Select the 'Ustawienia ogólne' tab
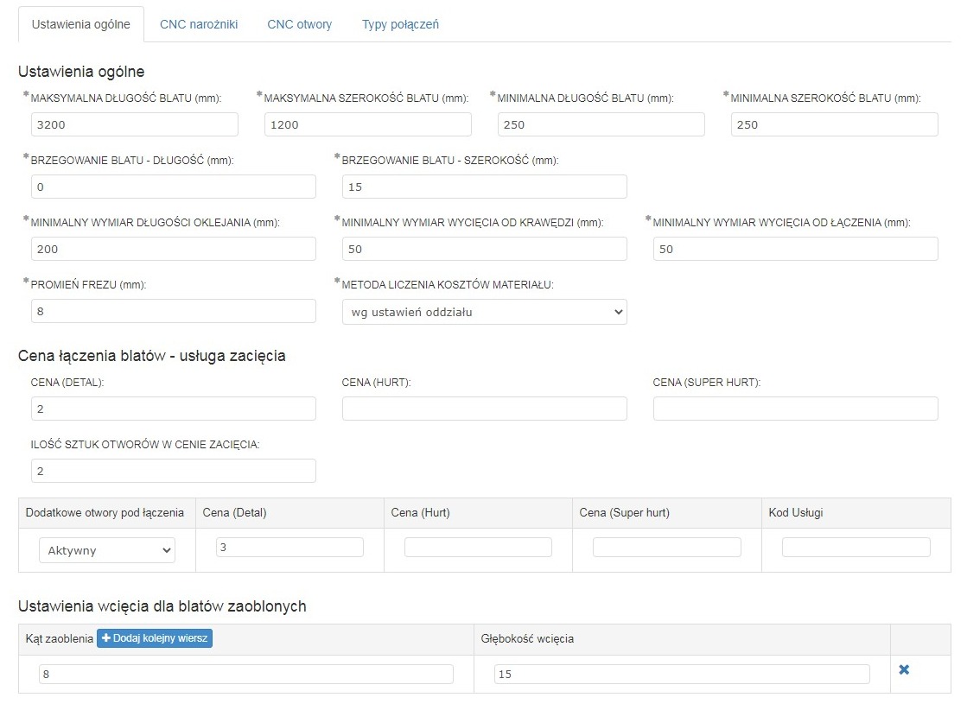Viewport: 967px width, 710px height. click(x=81, y=24)
